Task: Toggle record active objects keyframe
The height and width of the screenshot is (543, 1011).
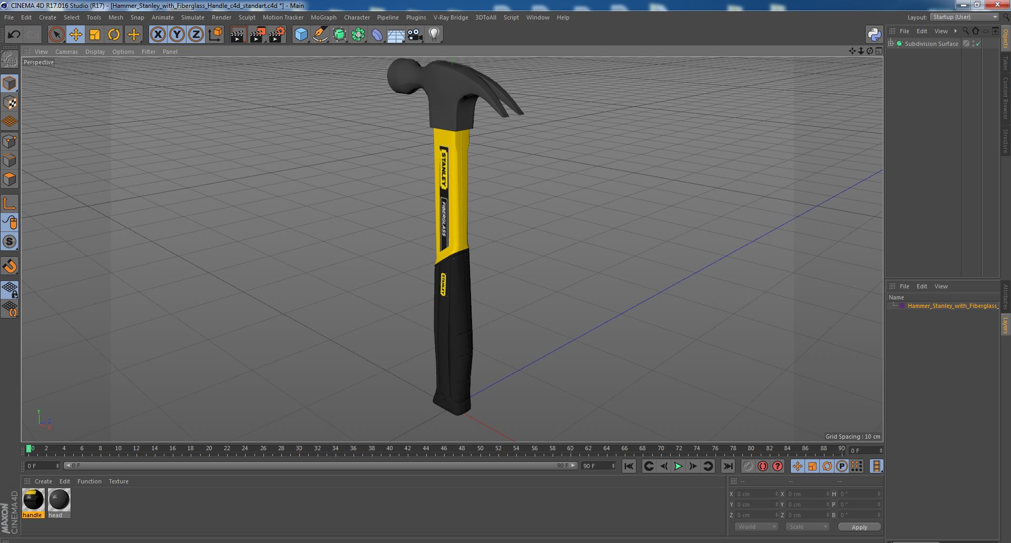Action: point(748,466)
